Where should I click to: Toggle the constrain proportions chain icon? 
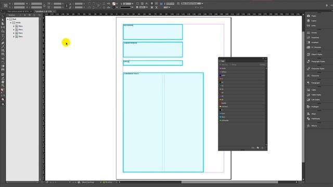(x=67, y=6)
